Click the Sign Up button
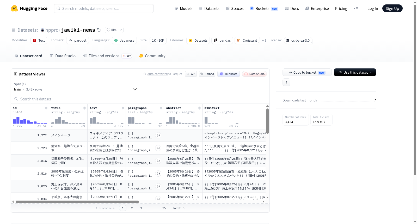This screenshot has width=417, height=224. pyautogui.click(x=392, y=8)
